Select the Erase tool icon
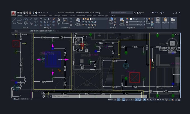The image size is (190, 114). (x=54, y=19)
